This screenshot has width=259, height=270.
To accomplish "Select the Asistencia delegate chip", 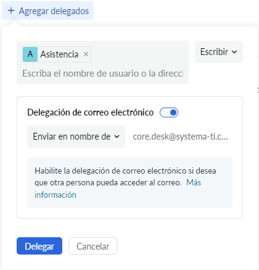I will pos(57,54).
